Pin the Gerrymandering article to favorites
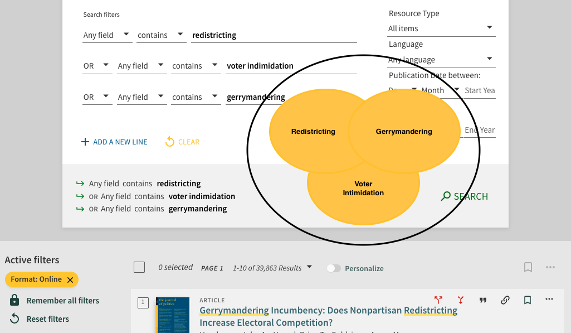 527,300
